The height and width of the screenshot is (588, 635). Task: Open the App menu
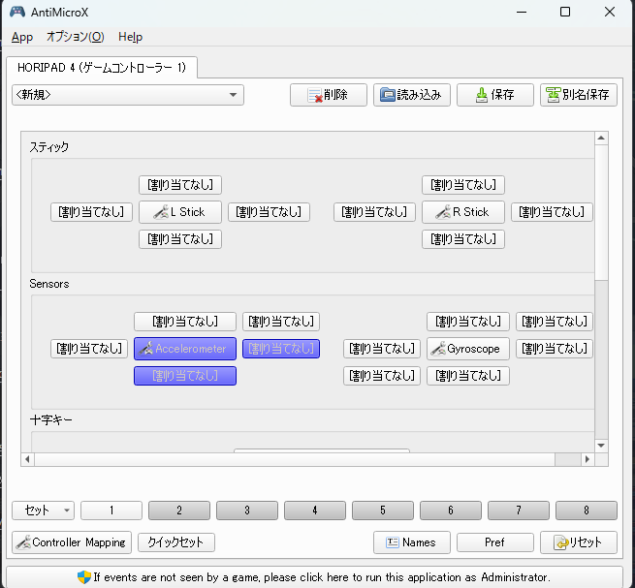(22, 37)
